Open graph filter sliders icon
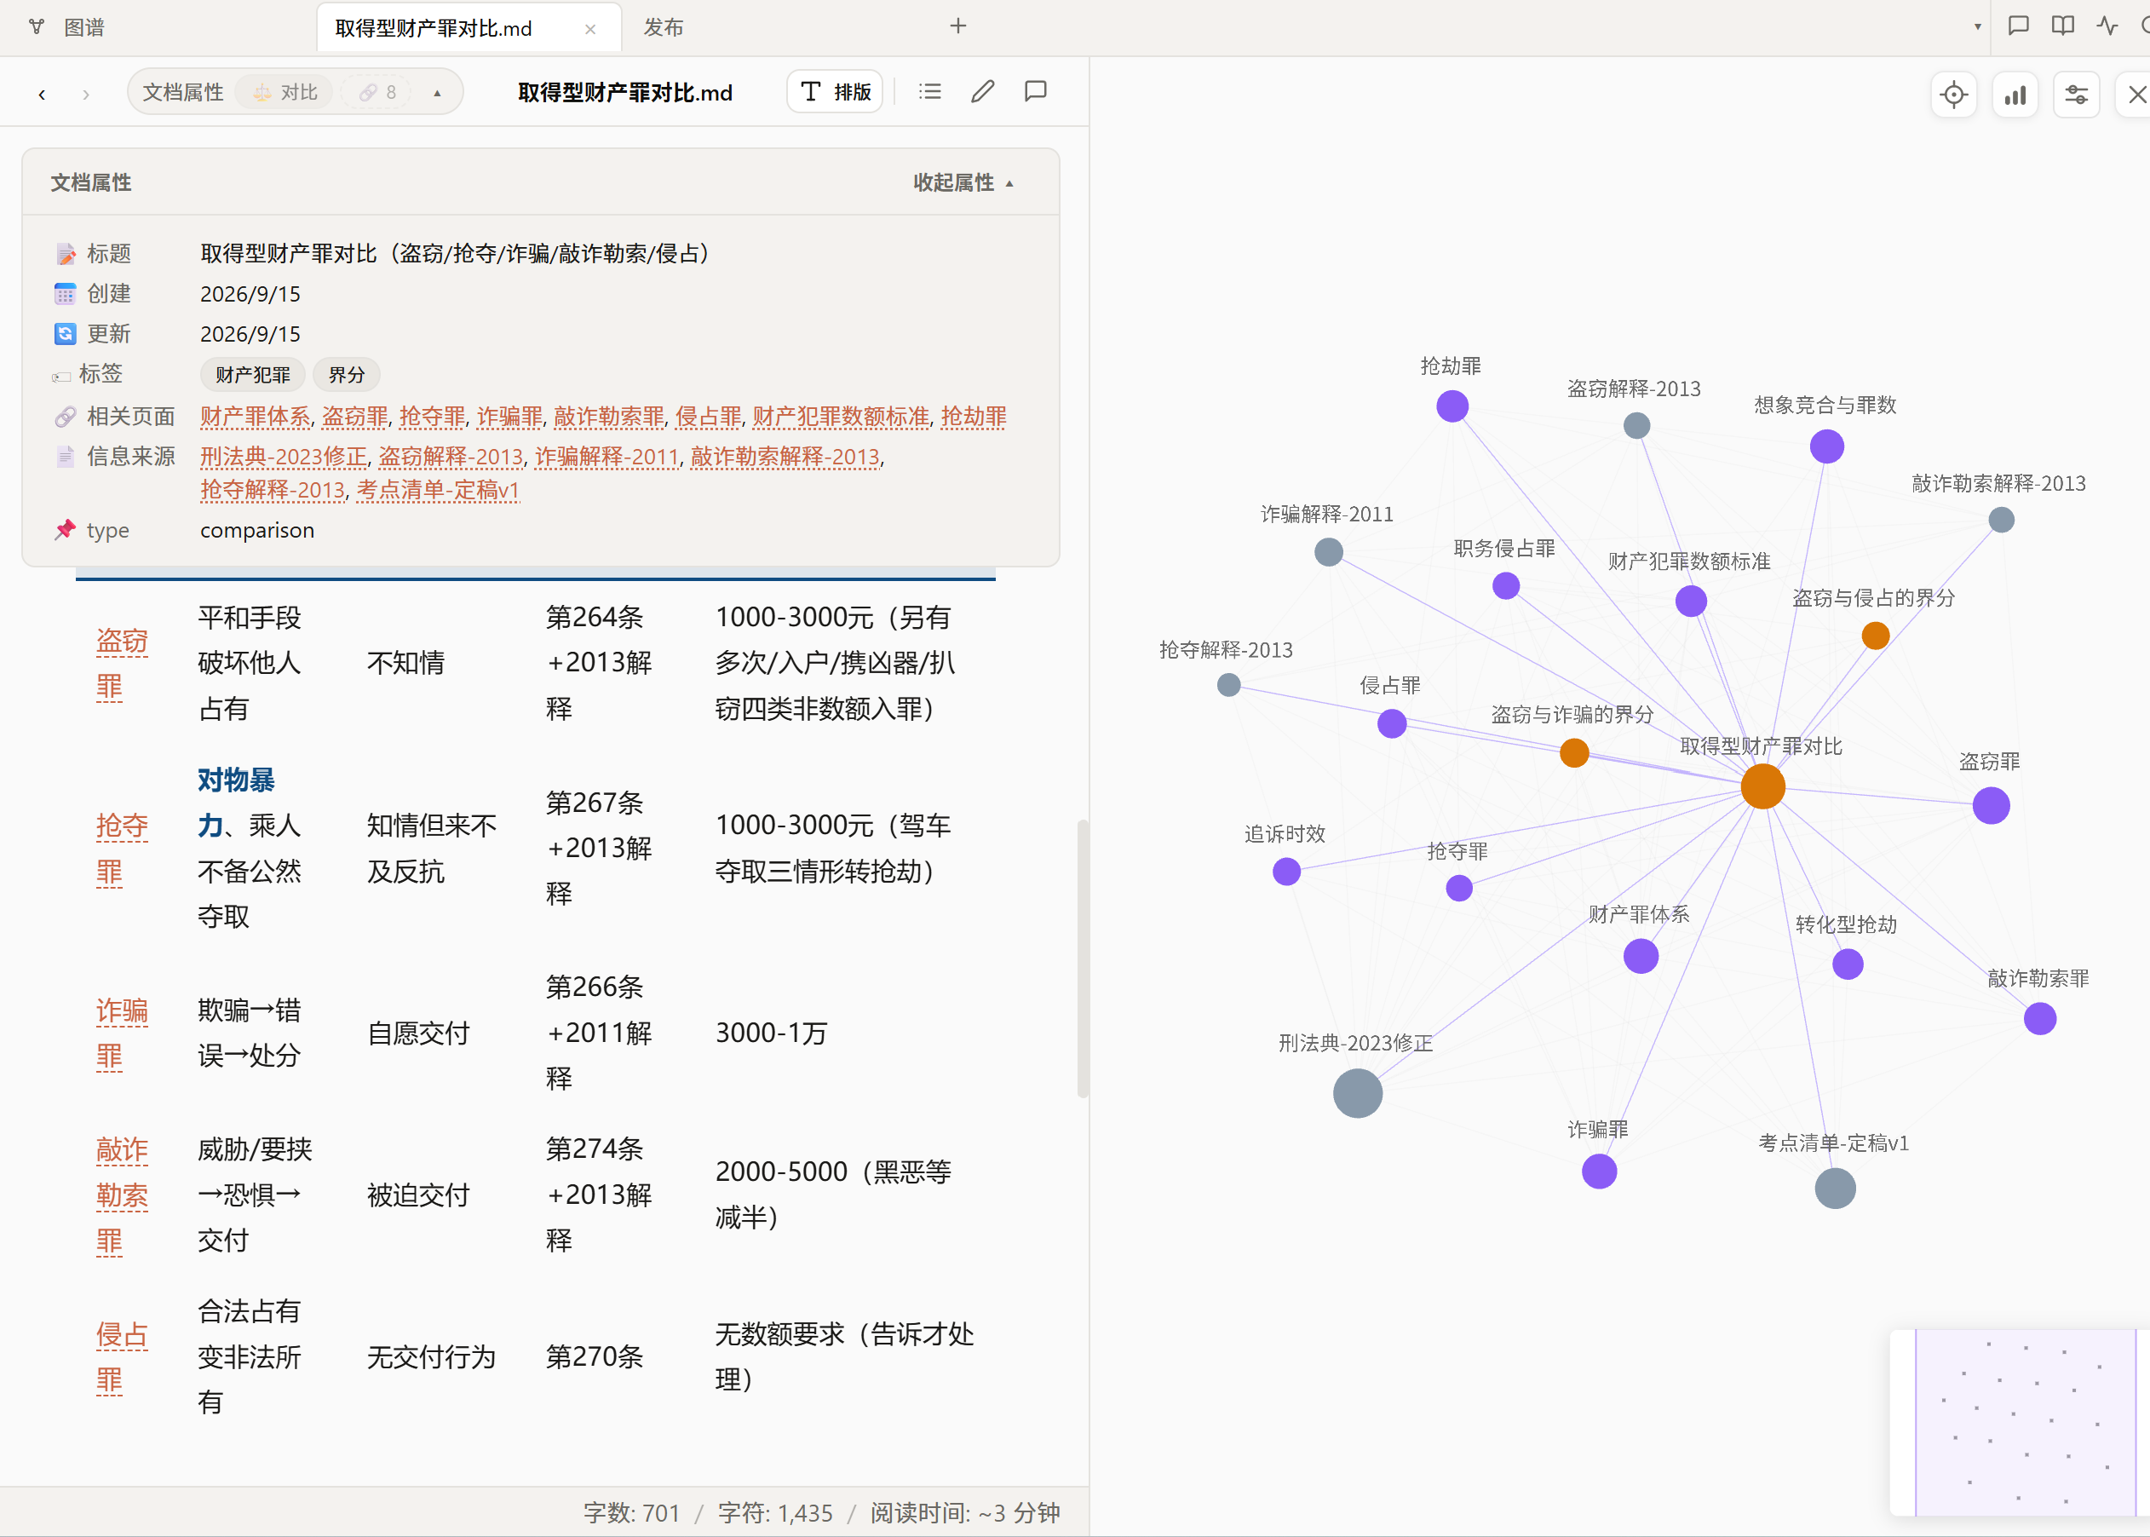This screenshot has width=2150, height=1537. point(2076,95)
